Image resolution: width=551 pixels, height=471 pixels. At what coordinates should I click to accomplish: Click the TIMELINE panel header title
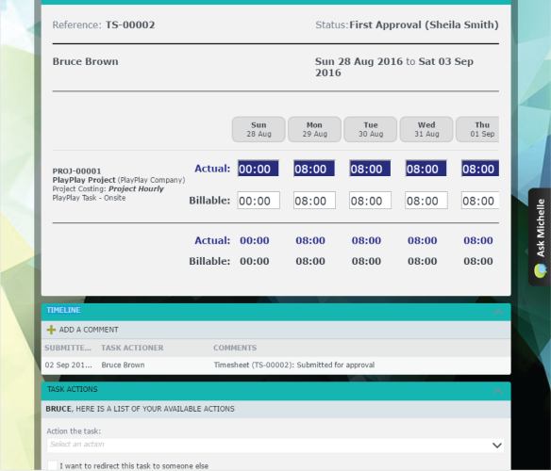63,310
